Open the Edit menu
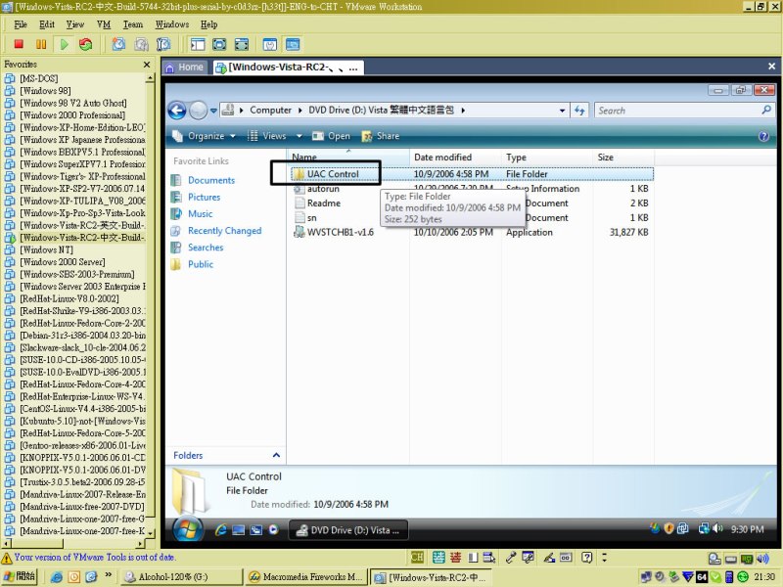 tap(47, 24)
